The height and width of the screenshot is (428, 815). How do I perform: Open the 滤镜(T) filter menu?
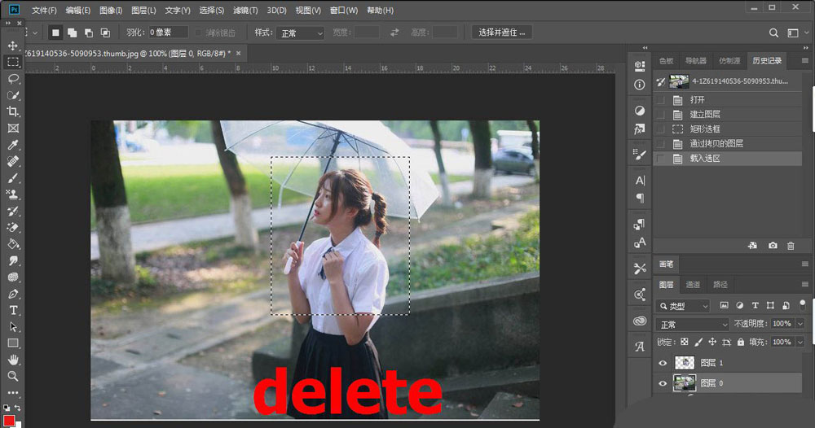[245, 11]
